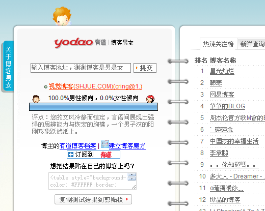Click the Yodao logo
Viewport: 265px width, 211px height.
coord(73,42)
